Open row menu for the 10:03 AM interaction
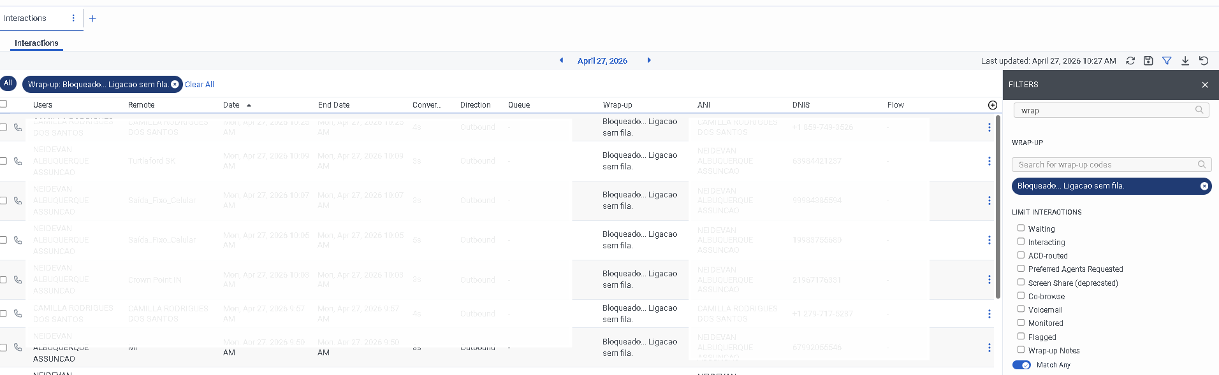The image size is (1219, 375). [989, 279]
